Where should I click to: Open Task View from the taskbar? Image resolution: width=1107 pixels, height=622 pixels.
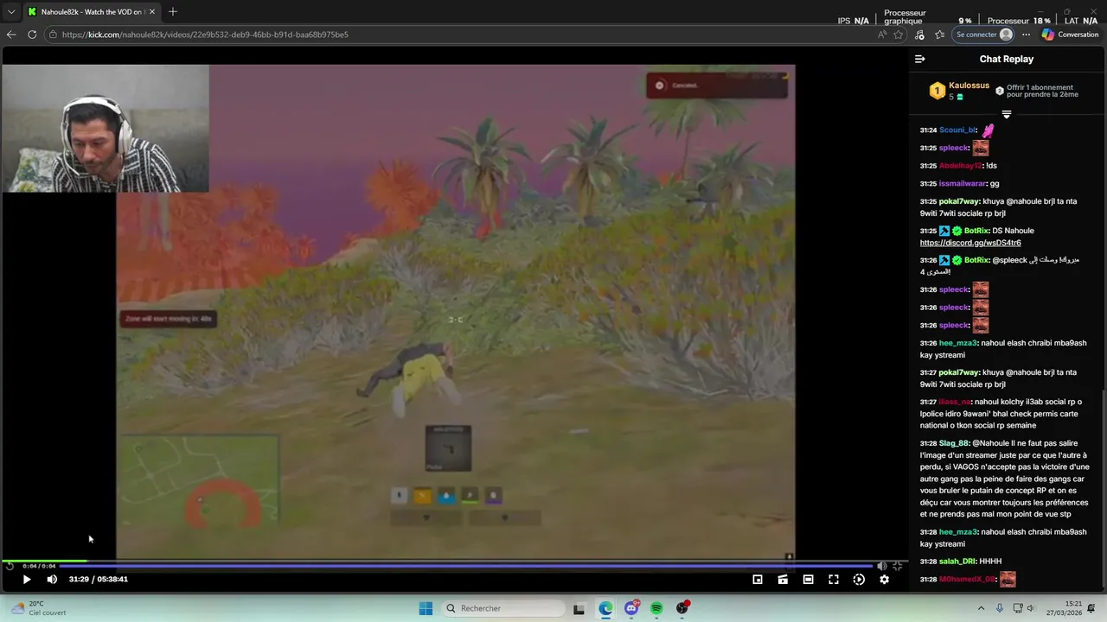(579, 608)
